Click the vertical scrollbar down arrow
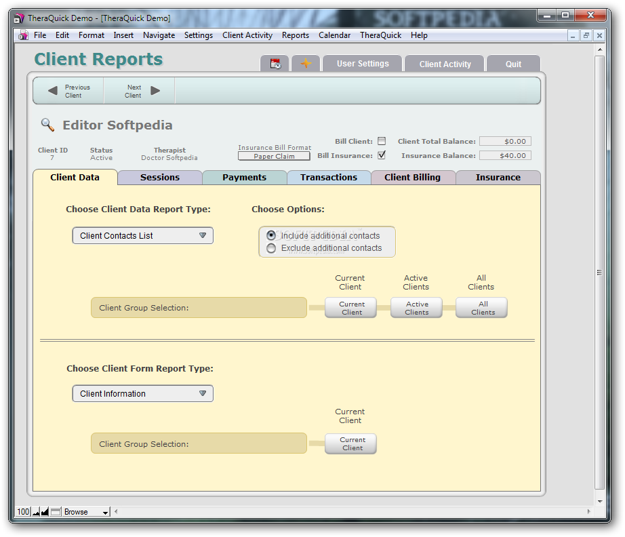This screenshot has width=625, height=537. pyautogui.click(x=599, y=501)
